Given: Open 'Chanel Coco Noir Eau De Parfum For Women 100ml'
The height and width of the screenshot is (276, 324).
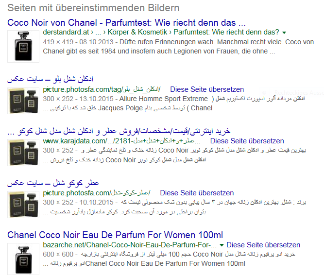Looking at the screenshot, I should (115, 235).
